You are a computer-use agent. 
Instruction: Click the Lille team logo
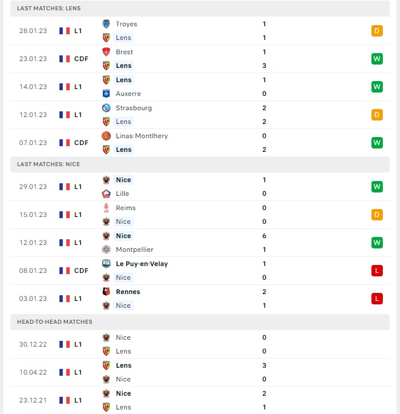[106, 194]
